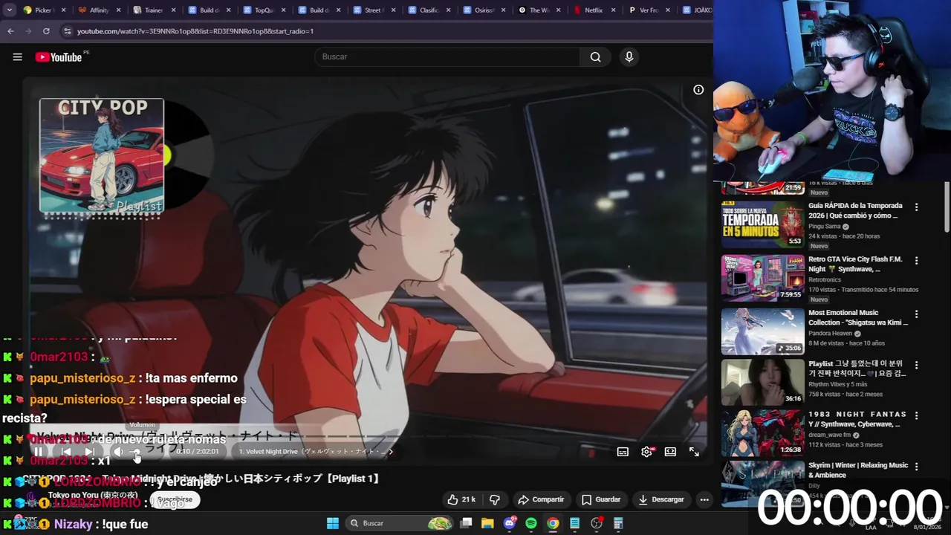Toggle subtitles with the captions icon
This screenshot has width=951, height=535.
point(623,452)
